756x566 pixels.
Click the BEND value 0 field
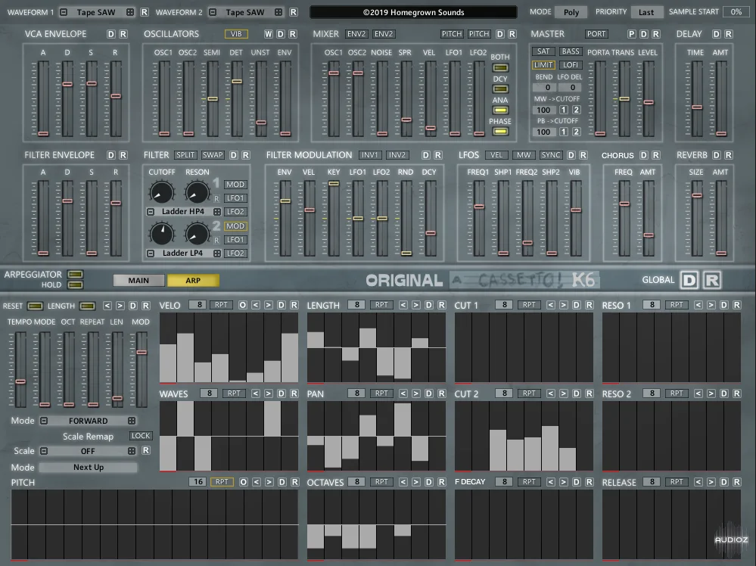(545, 87)
